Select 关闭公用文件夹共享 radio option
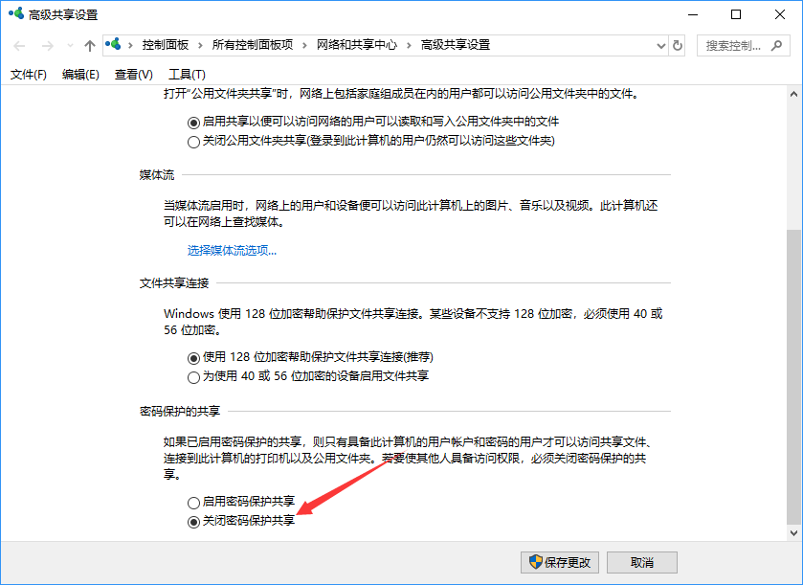803x585 pixels. coord(193,142)
